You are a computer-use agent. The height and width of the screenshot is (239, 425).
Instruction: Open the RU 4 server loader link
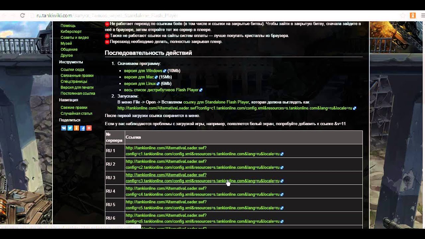[203, 192]
